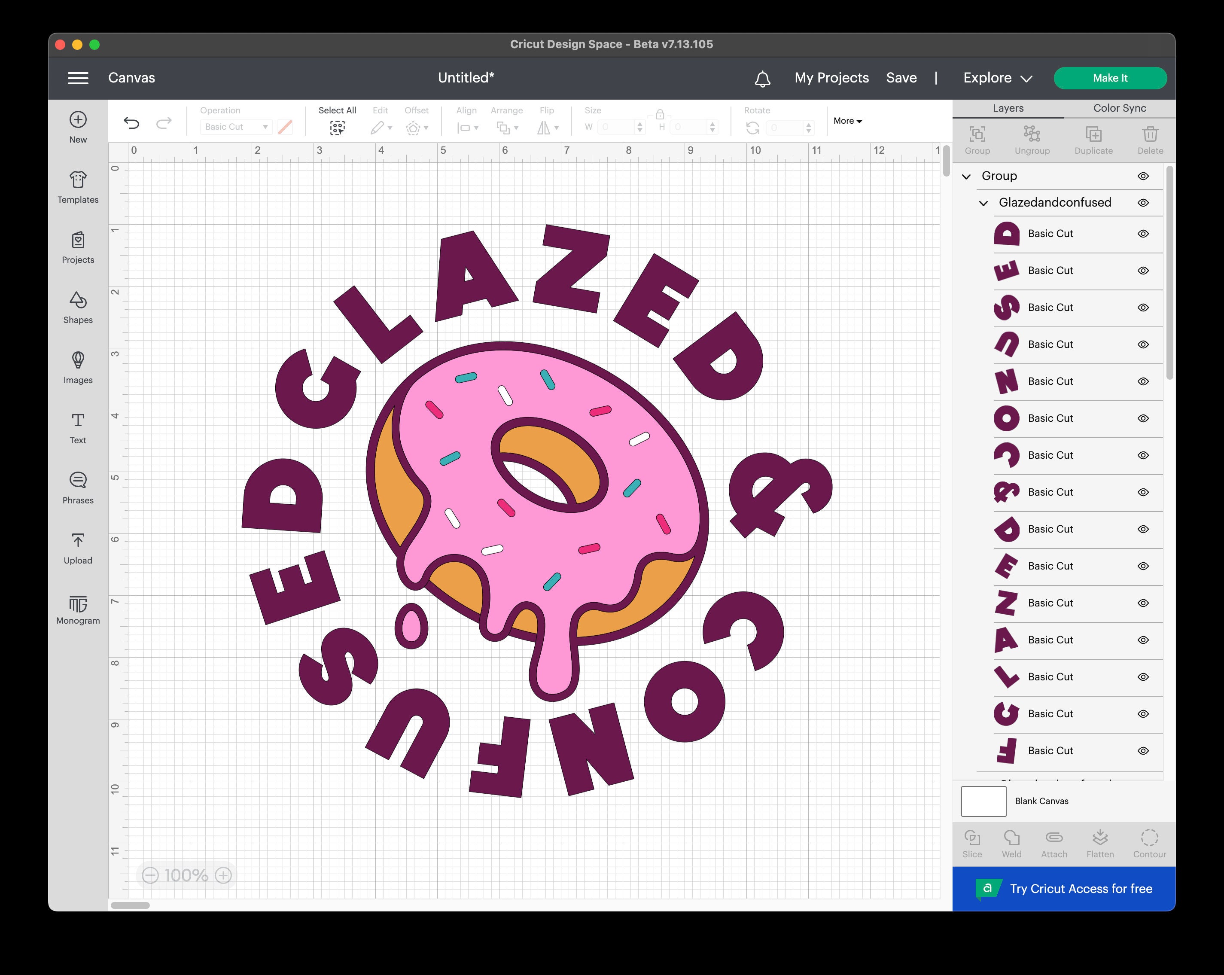
Task: Open the Upload panel
Action: point(77,547)
